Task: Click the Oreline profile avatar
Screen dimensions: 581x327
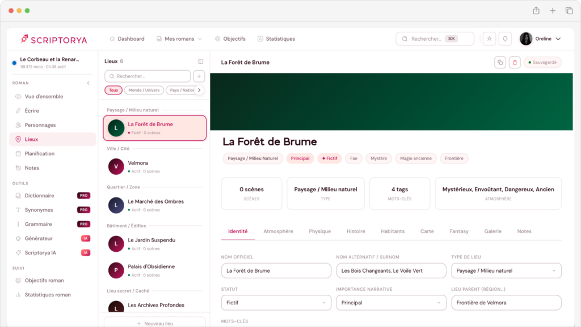Action: [526, 39]
